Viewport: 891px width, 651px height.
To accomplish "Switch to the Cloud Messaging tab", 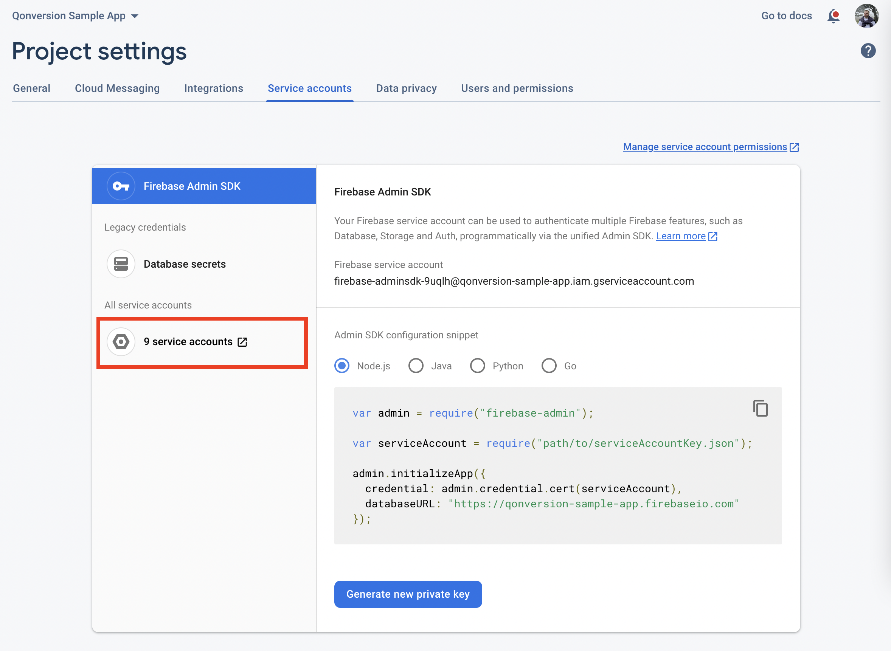I will click(117, 88).
